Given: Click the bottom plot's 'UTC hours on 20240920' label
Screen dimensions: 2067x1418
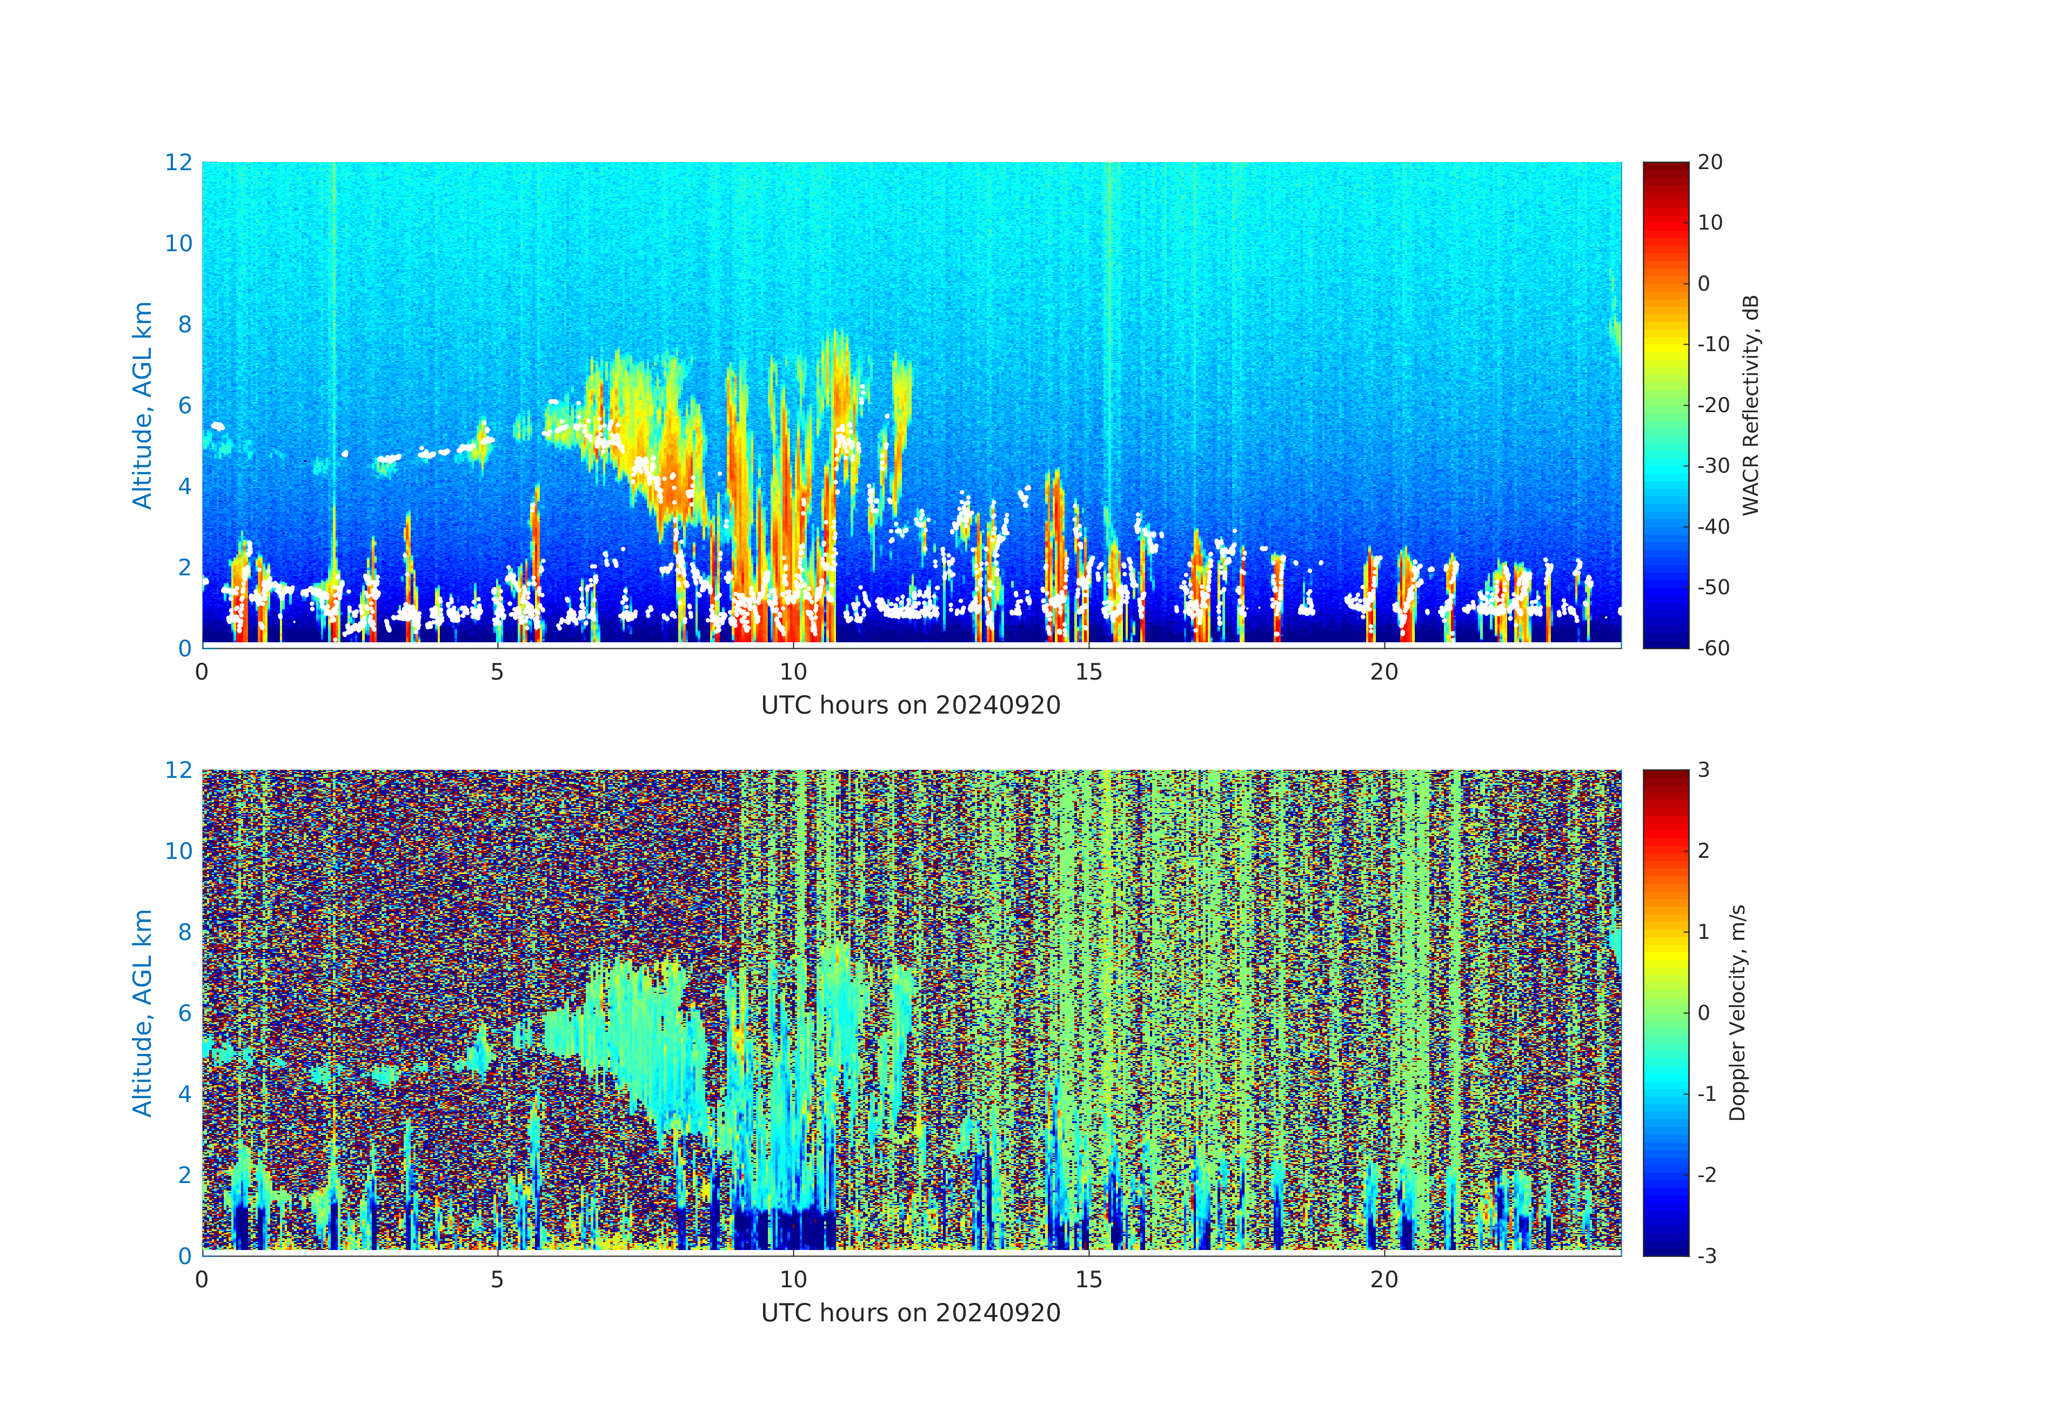Looking at the screenshot, I should click(x=911, y=1312).
